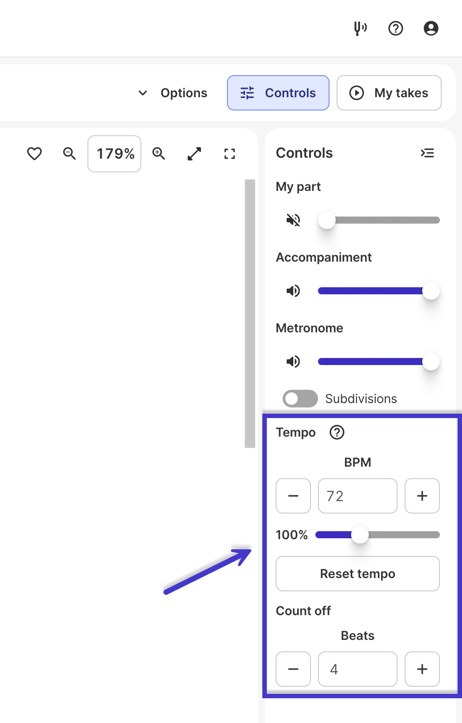Open the Tempo help question icon
462x723 pixels.
coord(337,432)
